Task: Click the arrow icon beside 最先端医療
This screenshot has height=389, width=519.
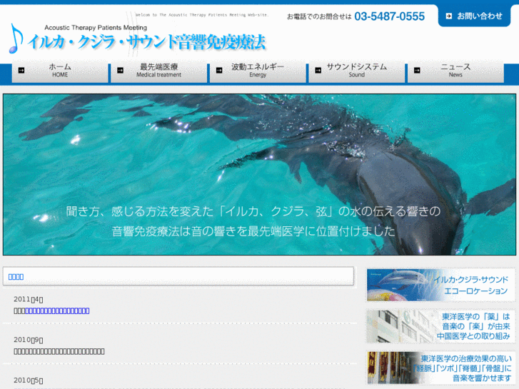Action: pos(120,70)
